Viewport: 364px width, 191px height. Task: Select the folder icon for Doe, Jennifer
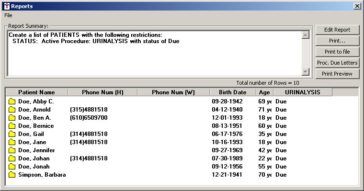12,150
